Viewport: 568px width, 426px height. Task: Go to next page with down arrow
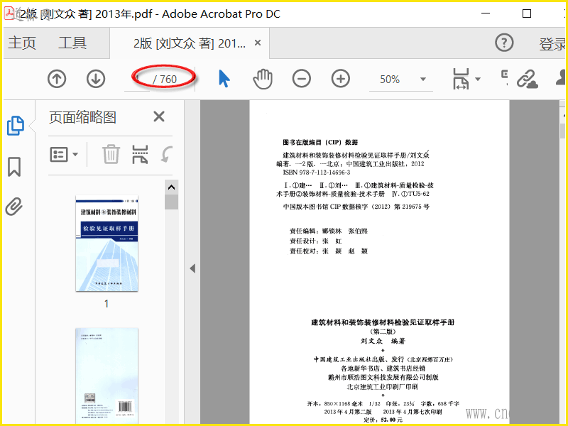tap(96, 79)
